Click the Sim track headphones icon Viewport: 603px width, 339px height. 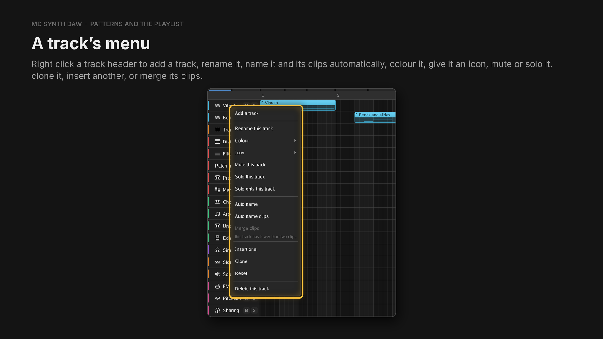point(217,250)
